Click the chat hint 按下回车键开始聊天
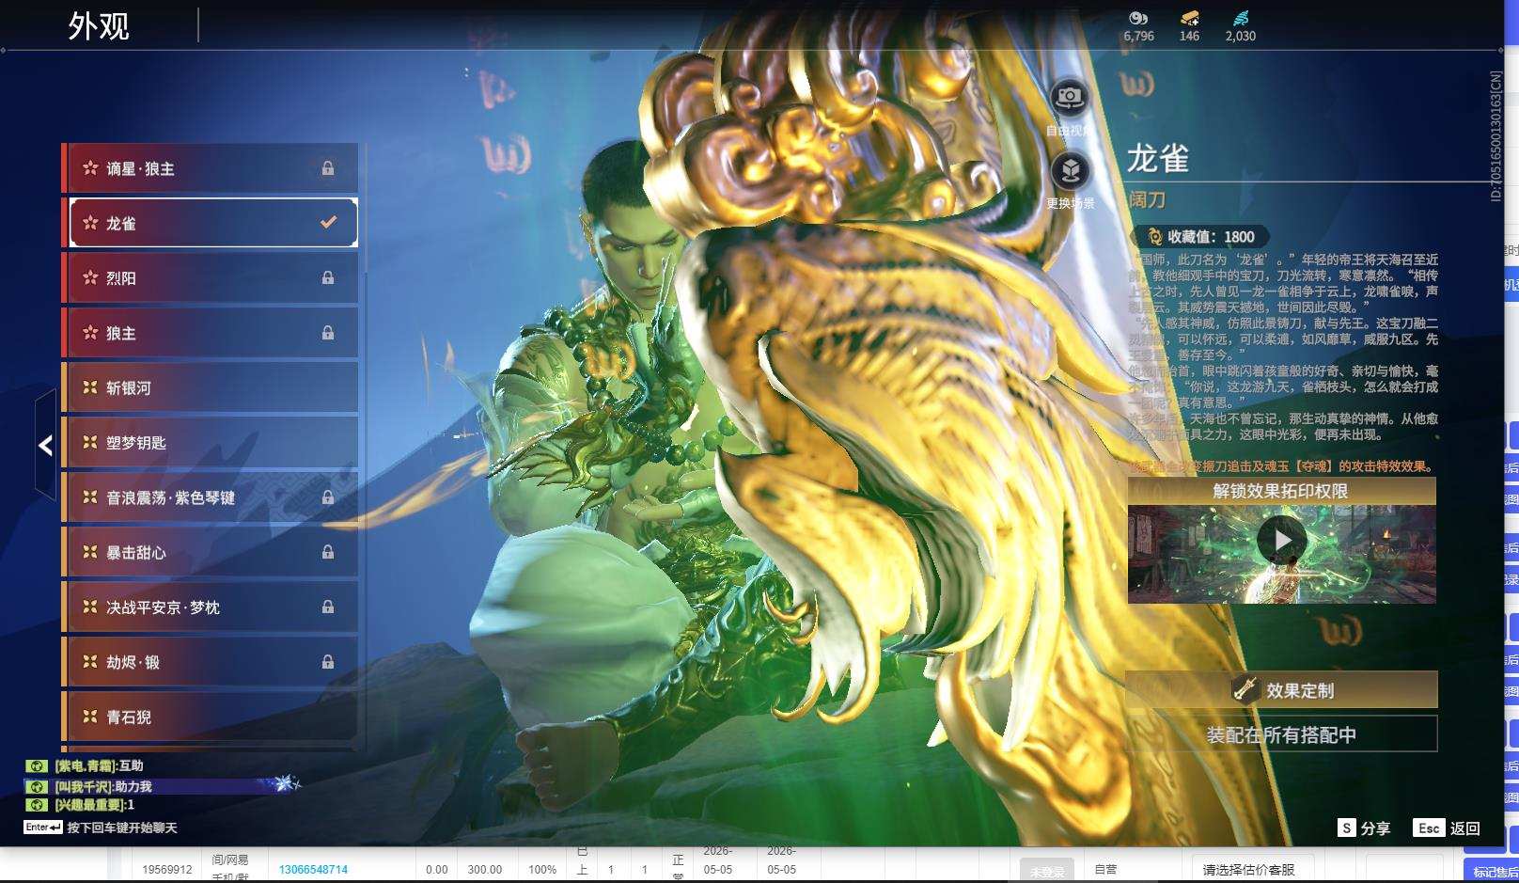The image size is (1519, 883). [122, 828]
